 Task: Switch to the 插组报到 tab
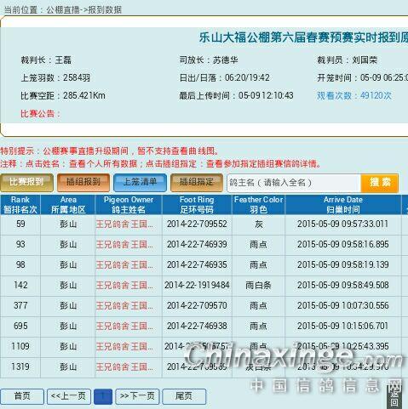[83, 183]
